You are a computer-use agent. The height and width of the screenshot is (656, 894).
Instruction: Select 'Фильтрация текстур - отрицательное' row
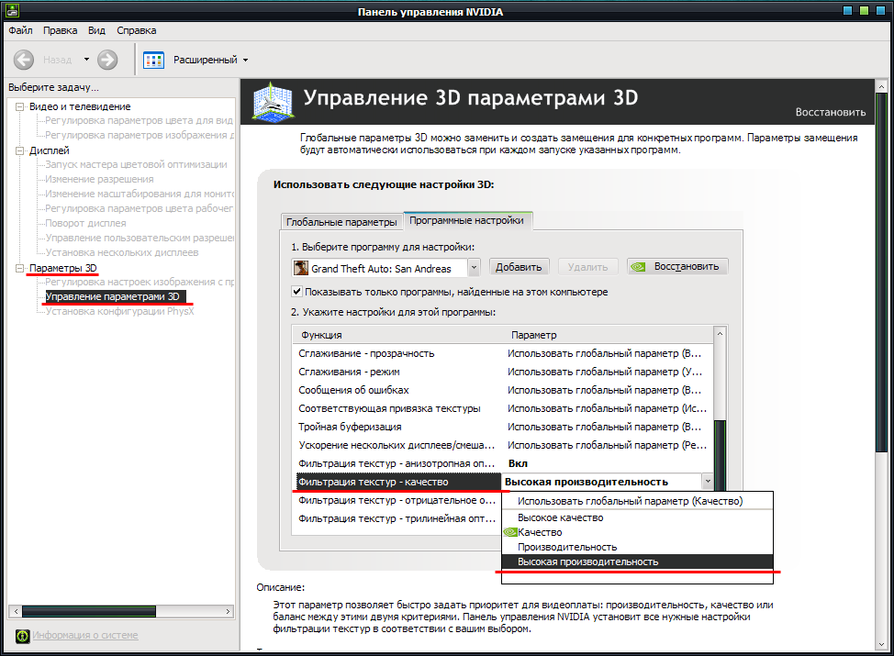397,500
